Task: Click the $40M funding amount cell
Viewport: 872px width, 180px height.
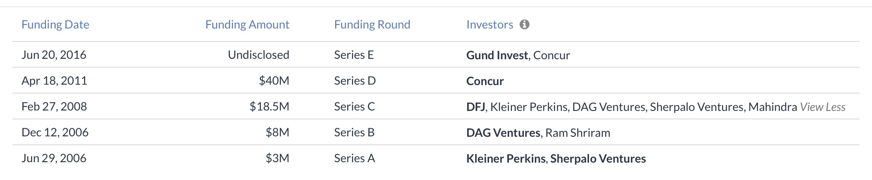Action: coord(274,81)
